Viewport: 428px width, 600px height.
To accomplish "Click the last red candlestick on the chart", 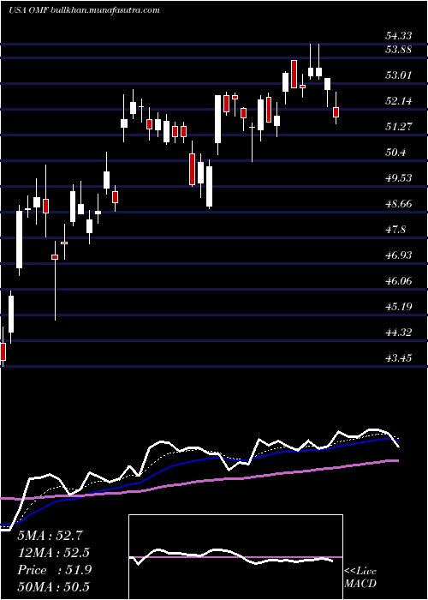I will pos(336,112).
